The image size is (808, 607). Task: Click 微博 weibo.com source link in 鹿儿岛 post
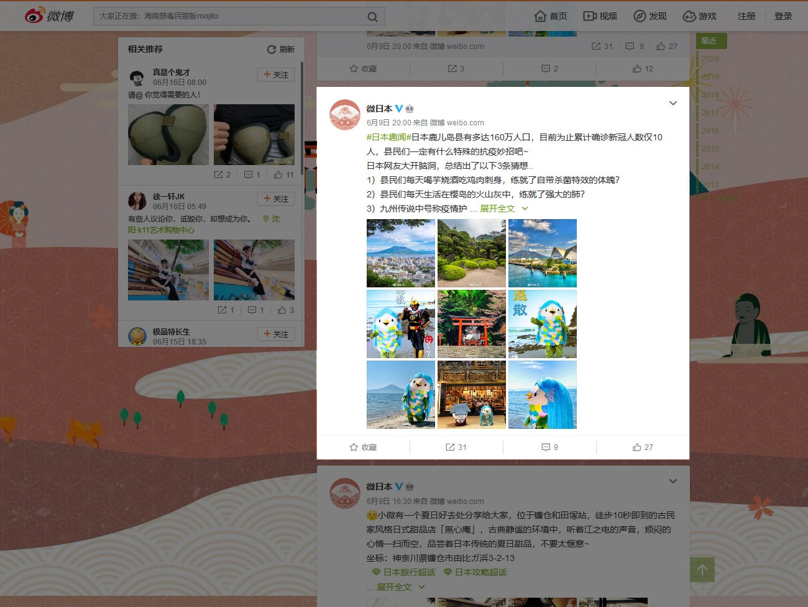point(457,123)
